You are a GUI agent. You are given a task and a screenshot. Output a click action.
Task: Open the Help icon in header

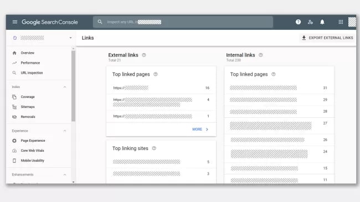pos(298,22)
